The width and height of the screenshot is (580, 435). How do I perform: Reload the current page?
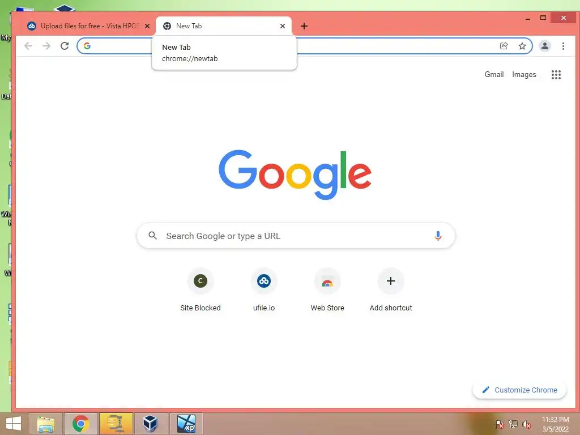click(x=65, y=46)
